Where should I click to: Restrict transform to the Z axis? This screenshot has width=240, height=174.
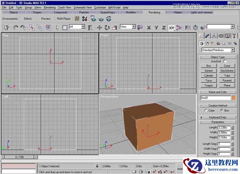click(164, 28)
